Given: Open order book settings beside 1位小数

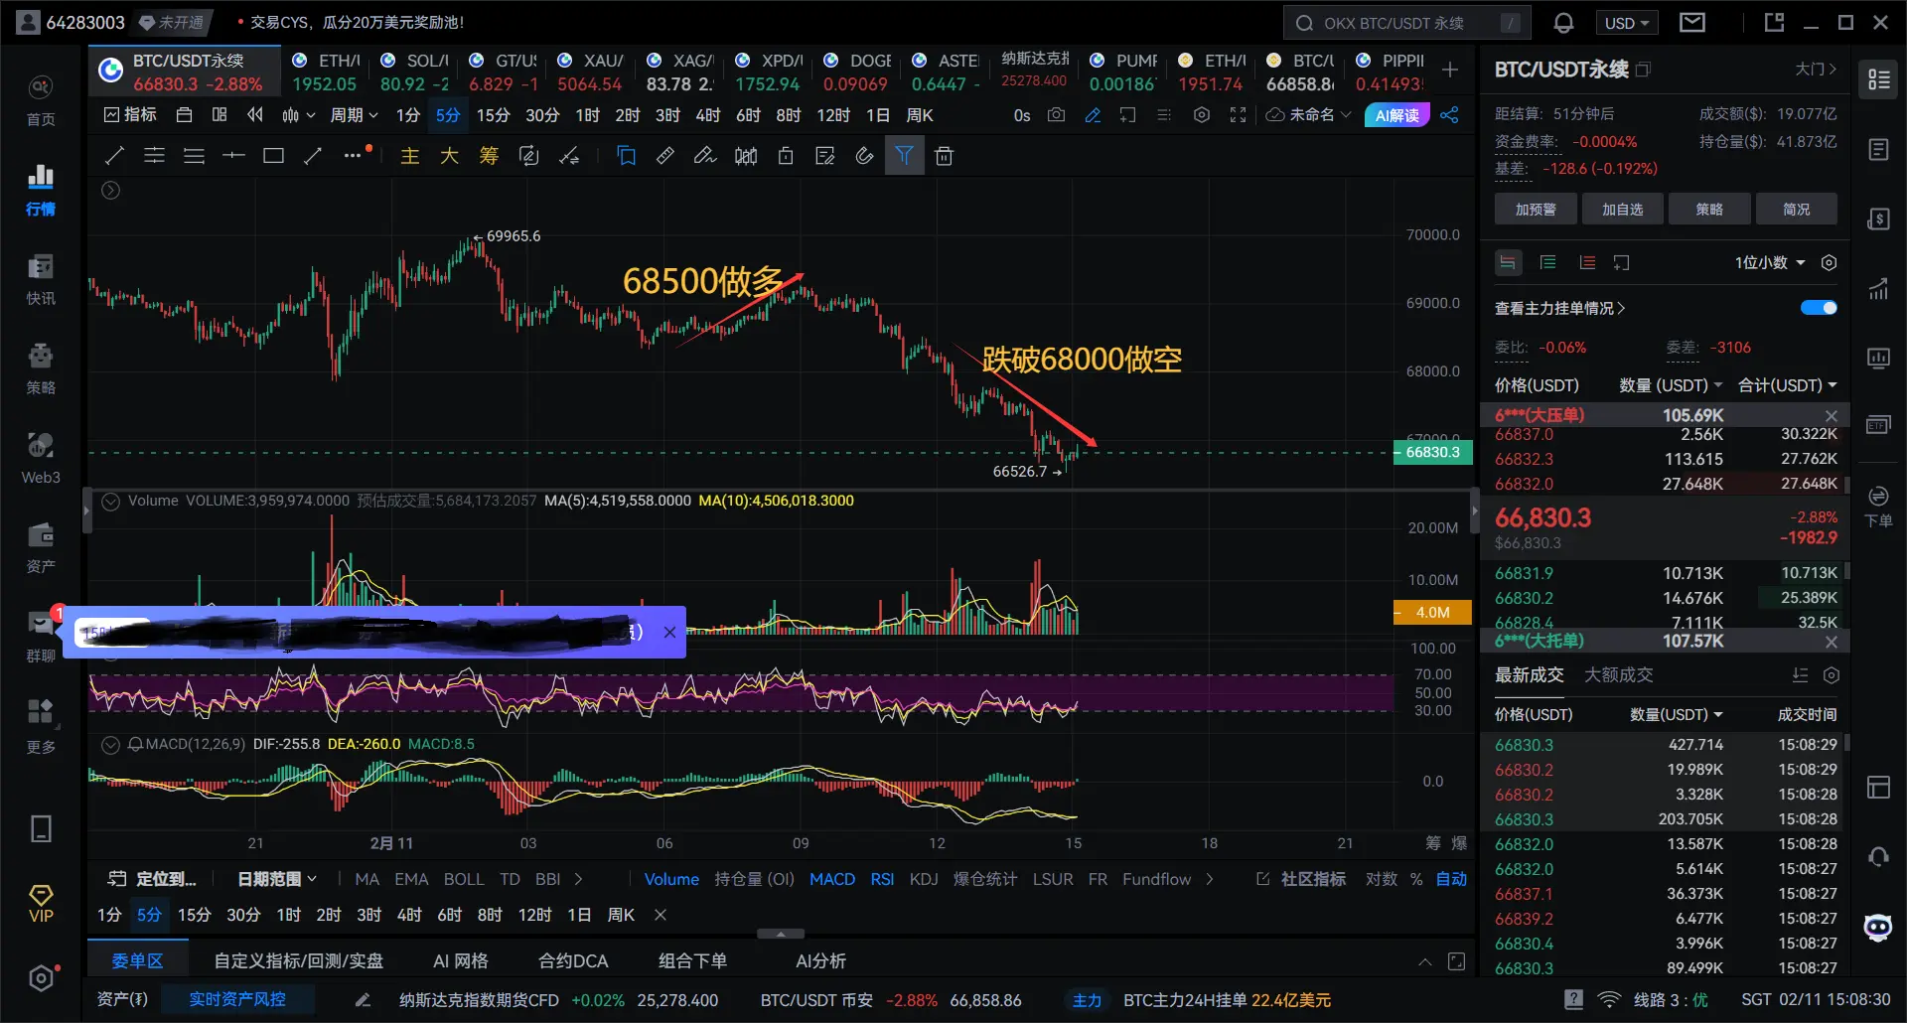Looking at the screenshot, I should (x=1830, y=262).
